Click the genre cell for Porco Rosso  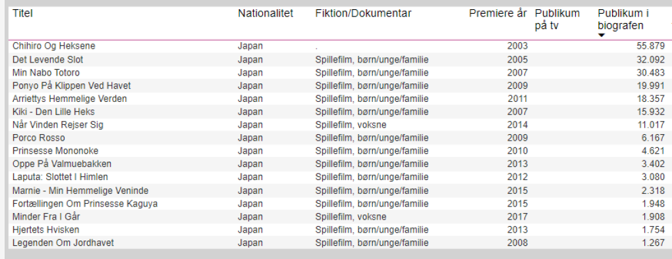tap(372, 138)
